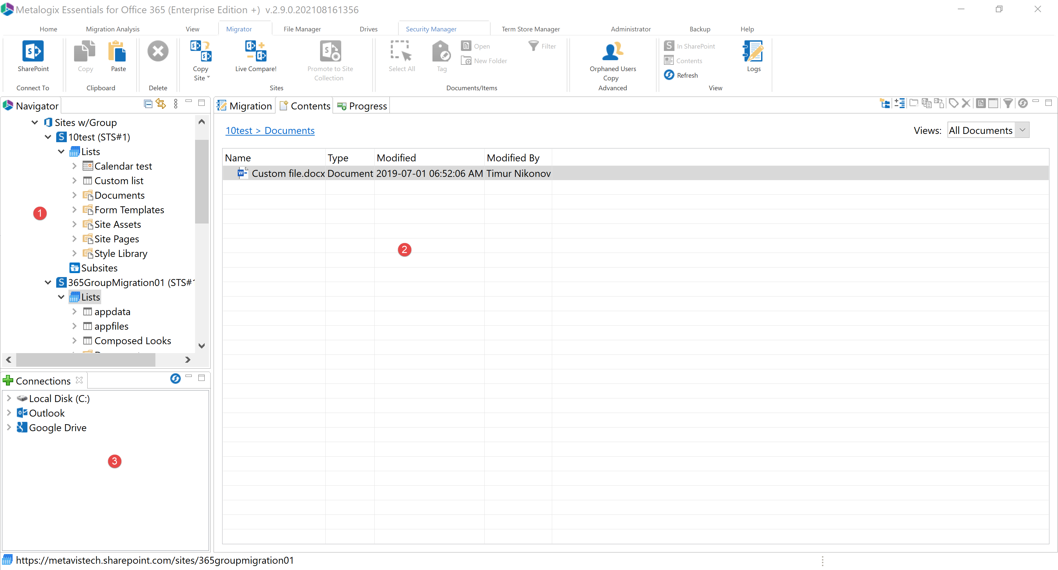Launch Live Compare tool
The height and width of the screenshot is (570, 1058).
click(x=256, y=51)
